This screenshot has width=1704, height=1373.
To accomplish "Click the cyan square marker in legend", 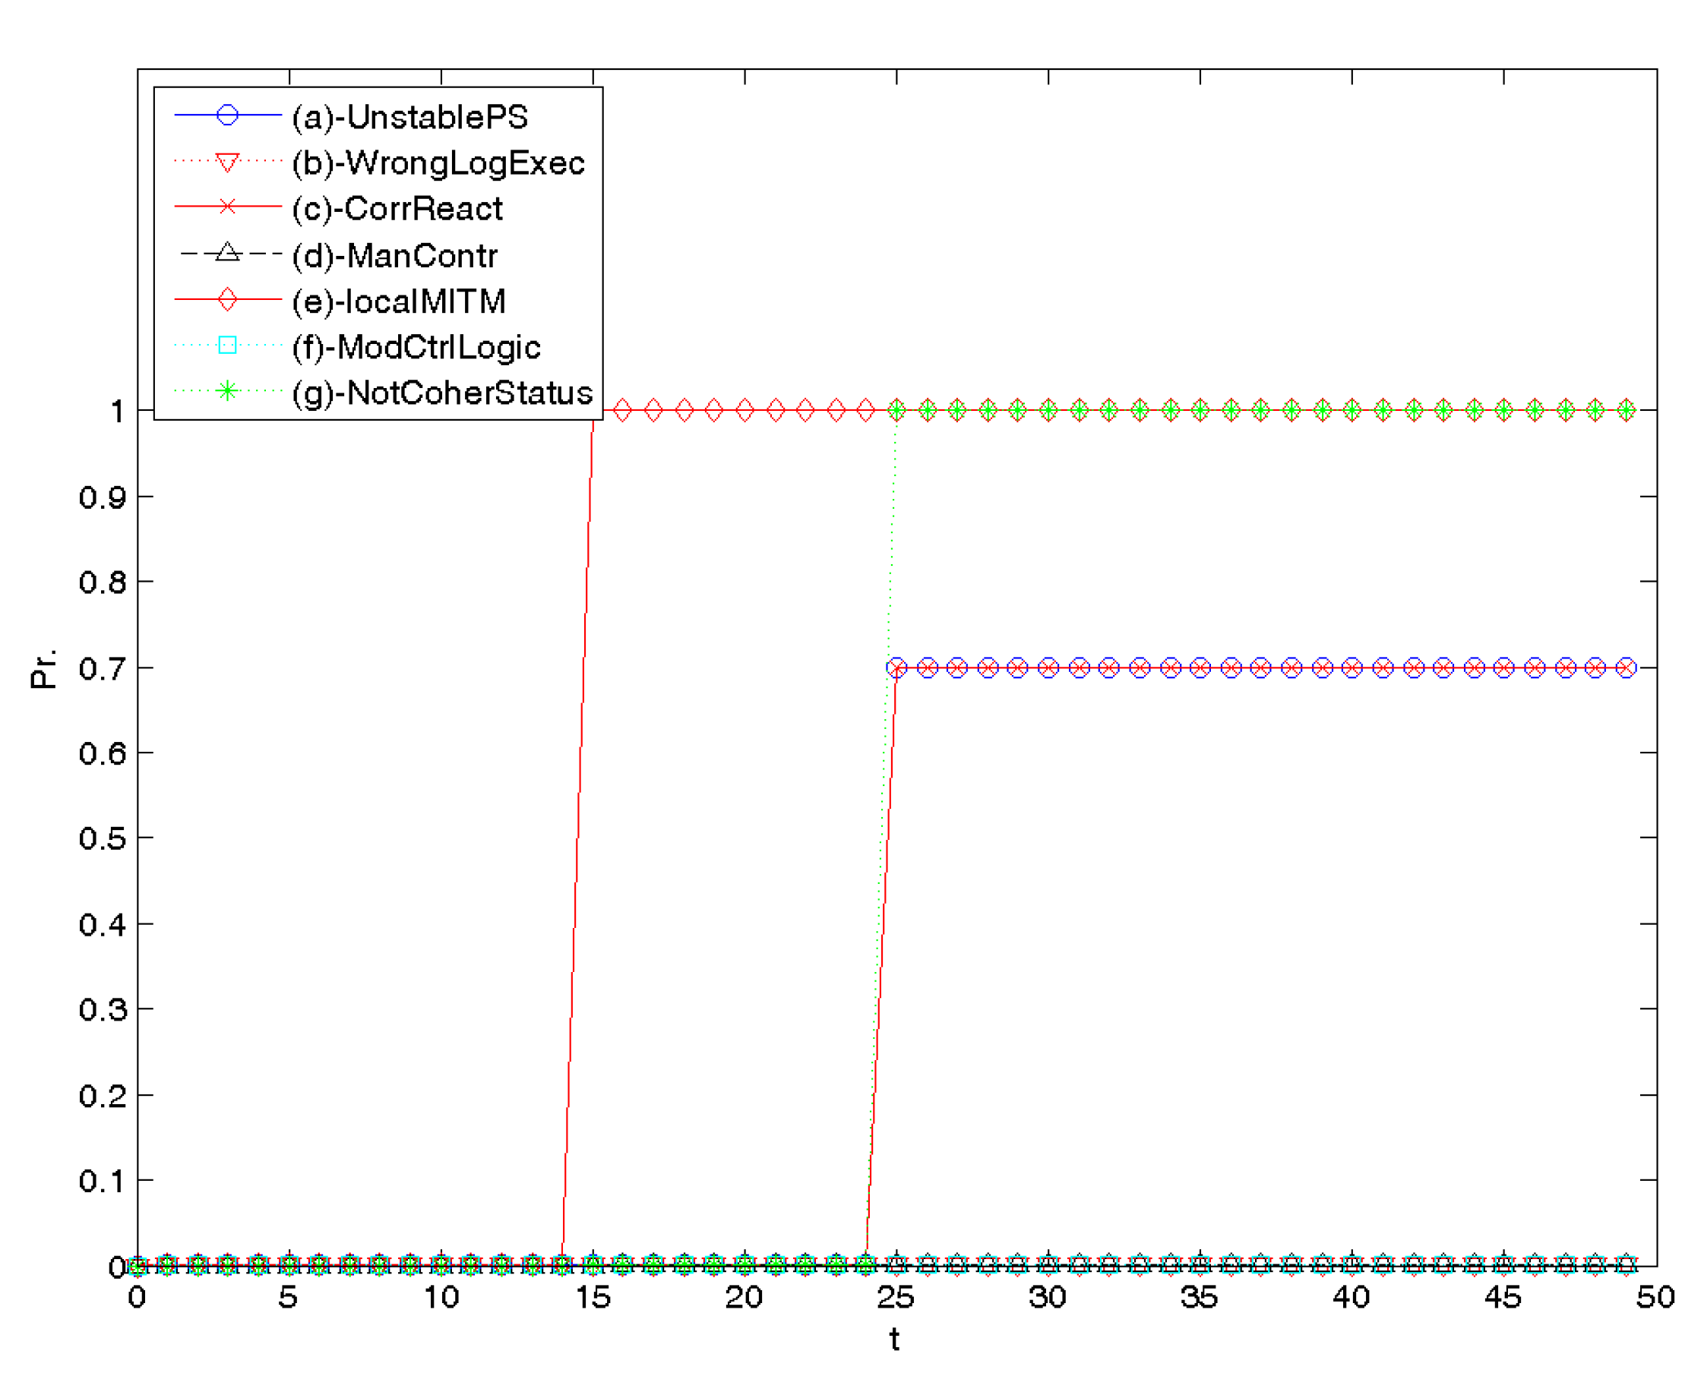I will coord(228,345).
